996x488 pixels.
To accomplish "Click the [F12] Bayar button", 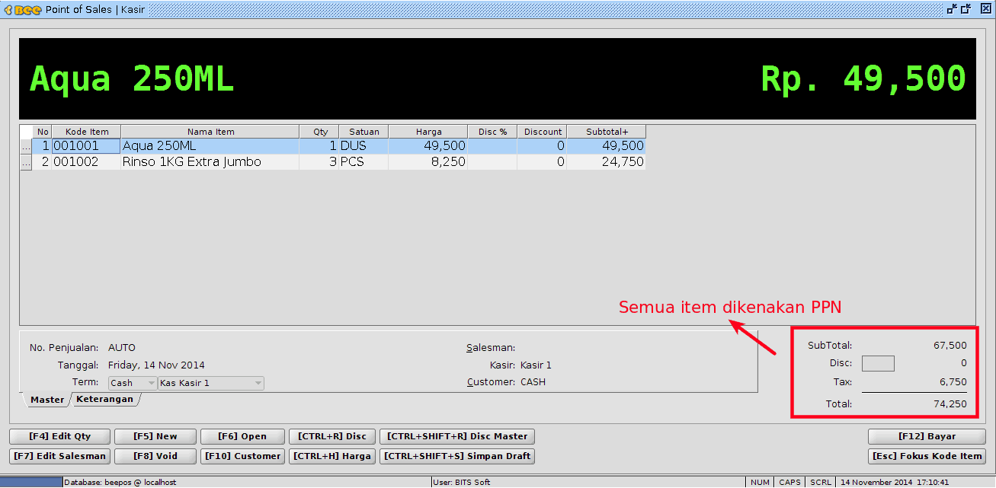I will [927, 436].
